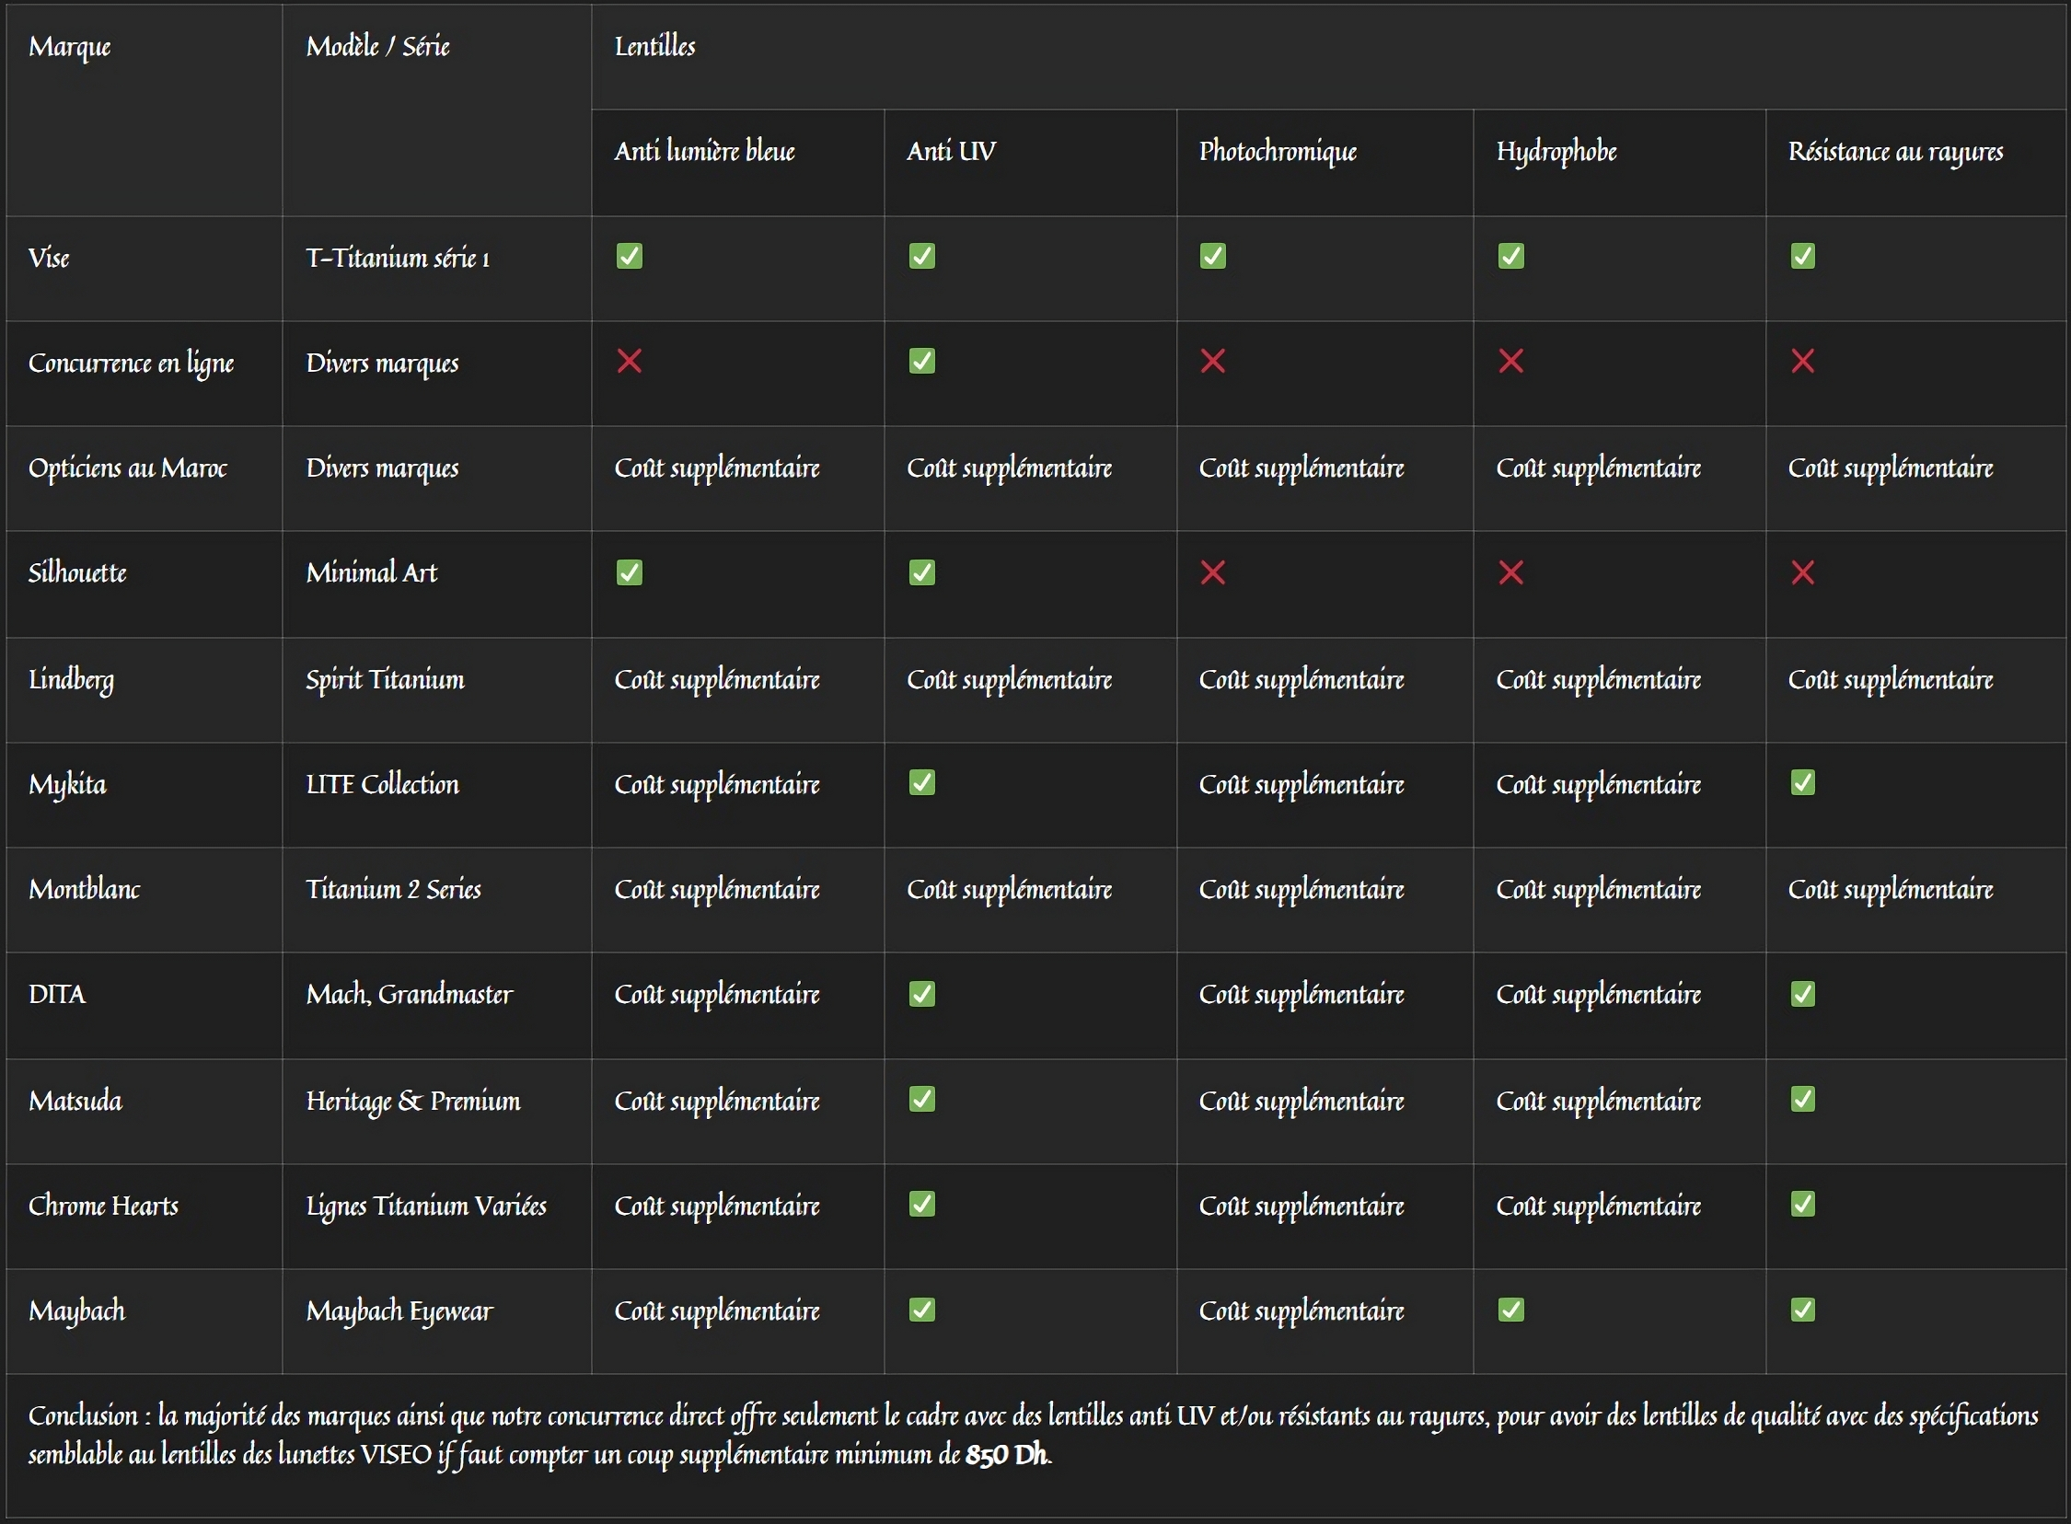Image resolution: width=2071 pixels, height=1524 pixels.
Task: Click DITA Résistance au rayures checkmark
Action: pyautogui.click(x=1802, y=994)
